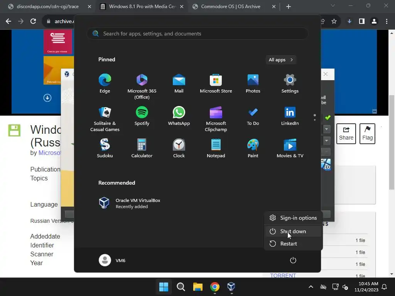Open the To Do app

(253, 116)
